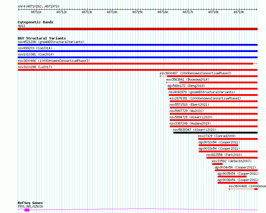This screenshot has height=213, width=266.
Task: Click the 4p11 band label
Action: click(22, 26)
